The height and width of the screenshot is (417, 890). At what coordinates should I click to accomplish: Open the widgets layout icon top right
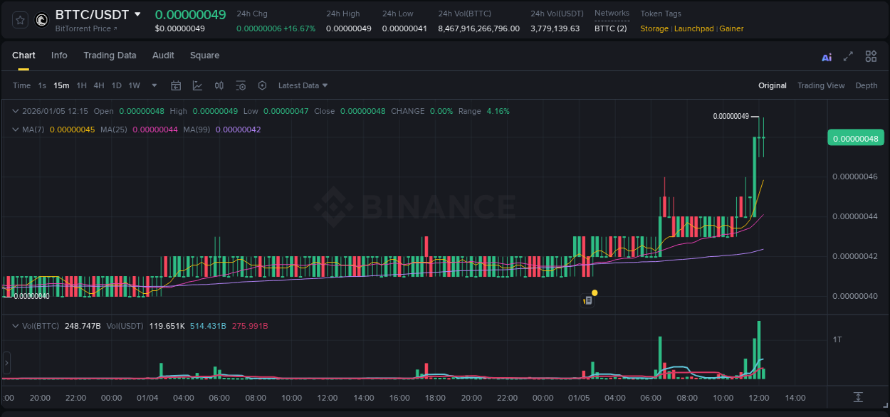[x=871, y=56]
